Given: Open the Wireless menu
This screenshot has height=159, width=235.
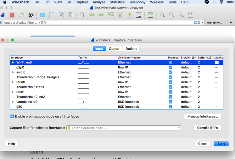Looking at the screenshot, I should coord(157,2).
